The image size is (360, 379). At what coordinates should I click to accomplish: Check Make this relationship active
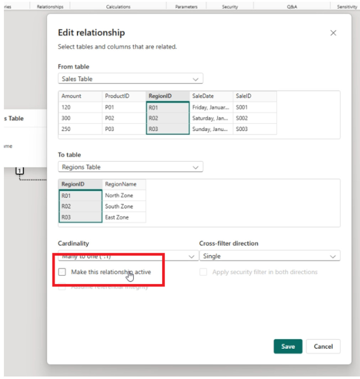click(x=62, y=272)
